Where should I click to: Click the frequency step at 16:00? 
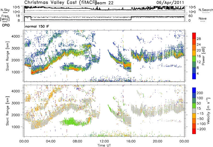pyautogui.click(x=131, y=18)
